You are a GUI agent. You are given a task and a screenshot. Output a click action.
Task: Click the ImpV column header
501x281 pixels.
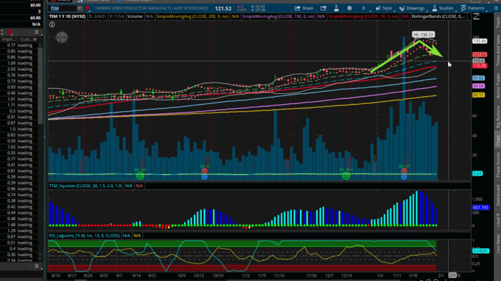tap(8, 39)
